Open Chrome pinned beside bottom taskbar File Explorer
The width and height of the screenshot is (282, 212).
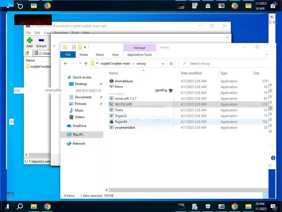click(47, 206)
